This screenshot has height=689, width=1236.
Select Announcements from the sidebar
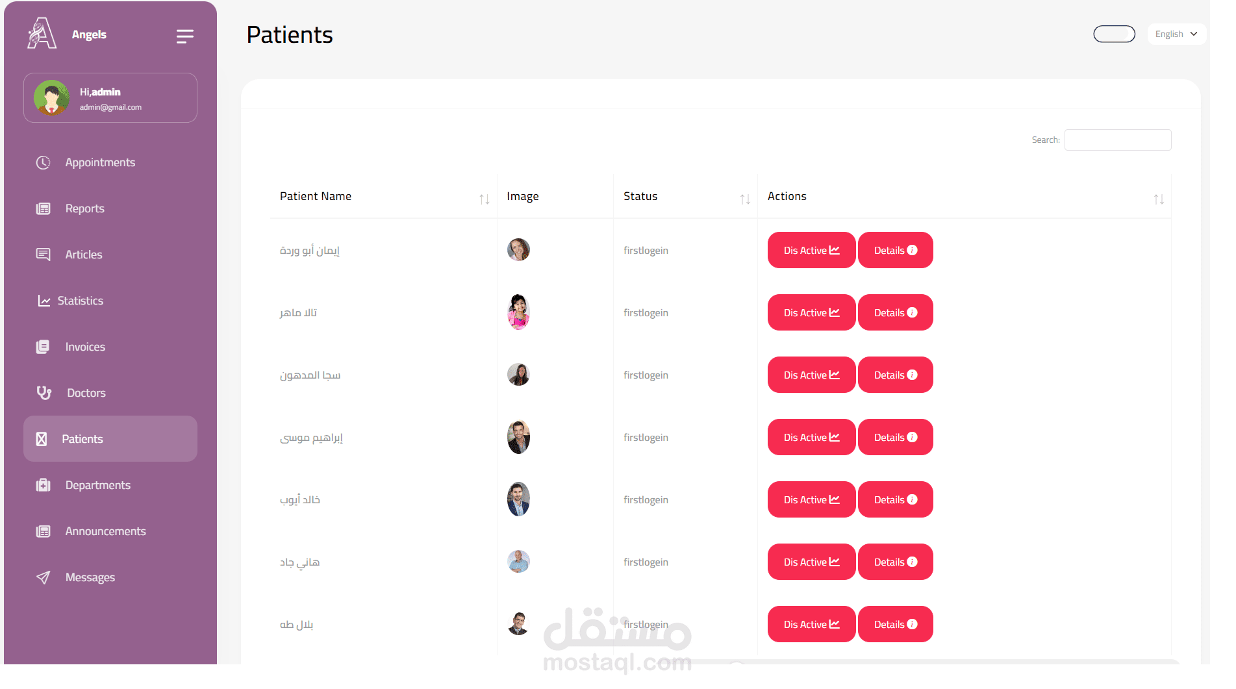[105, 531]
